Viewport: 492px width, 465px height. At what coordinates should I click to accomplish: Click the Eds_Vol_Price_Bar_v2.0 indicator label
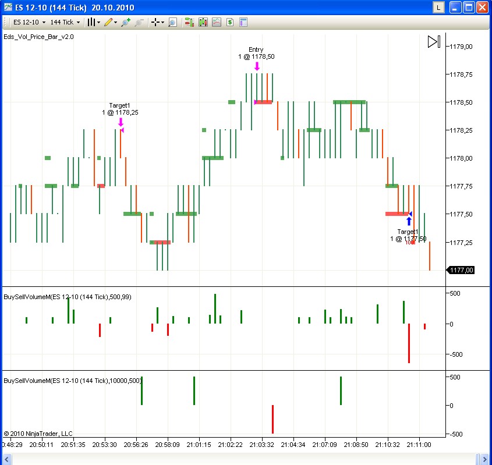click(38, 37)
